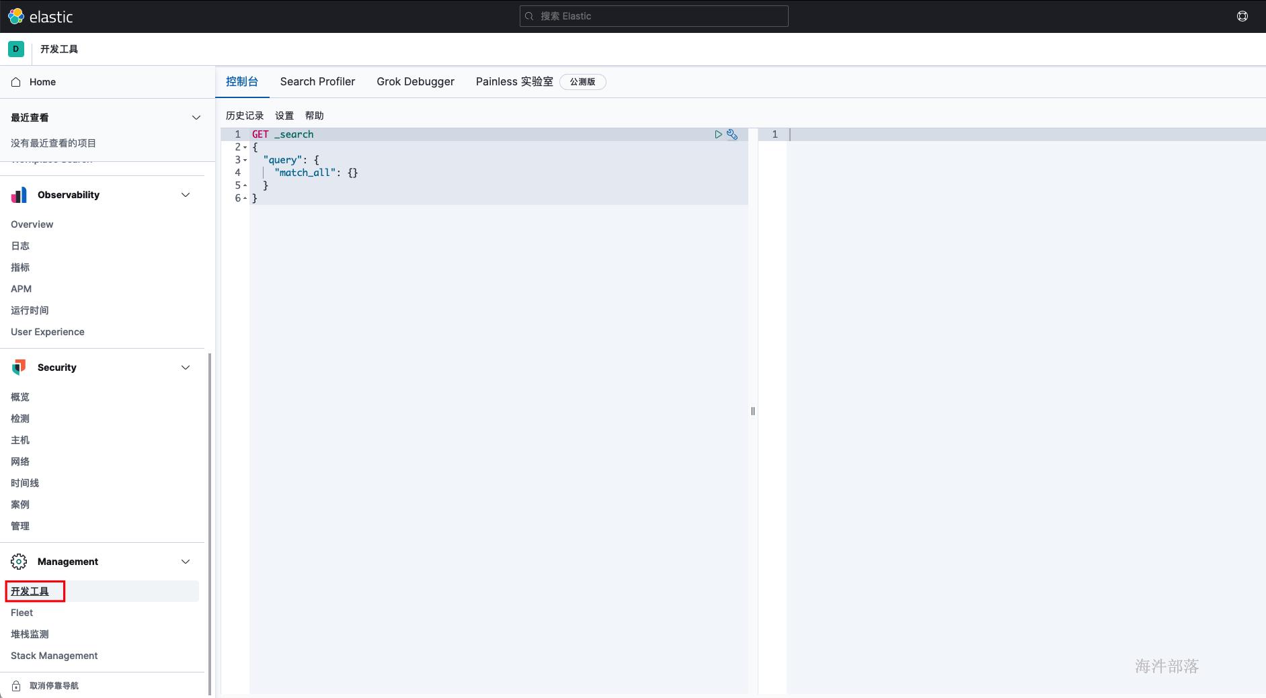This screenshot has width=1266, height=698.
Task: Collapse the 最近查看 section
Action: coord(196,118)
